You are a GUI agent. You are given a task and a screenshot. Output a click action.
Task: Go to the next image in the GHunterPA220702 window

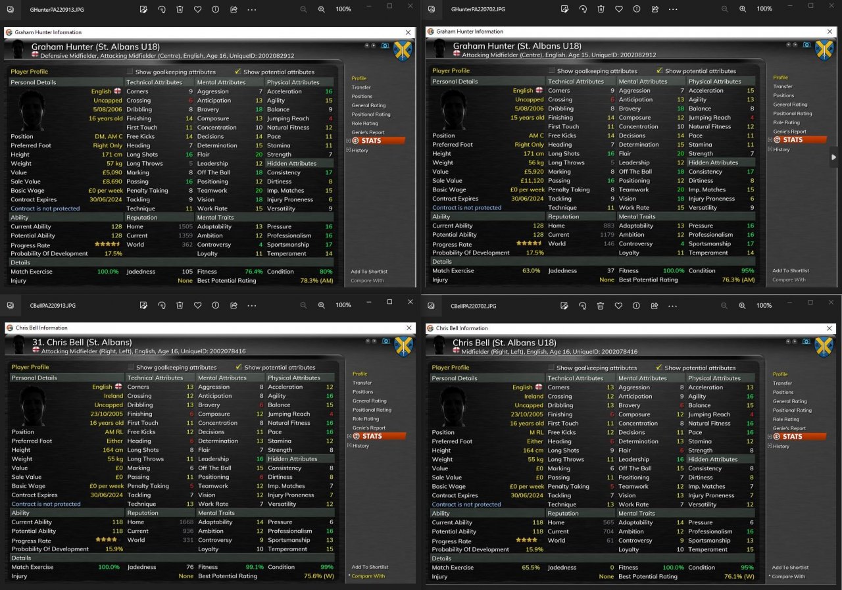pos(833,157)
